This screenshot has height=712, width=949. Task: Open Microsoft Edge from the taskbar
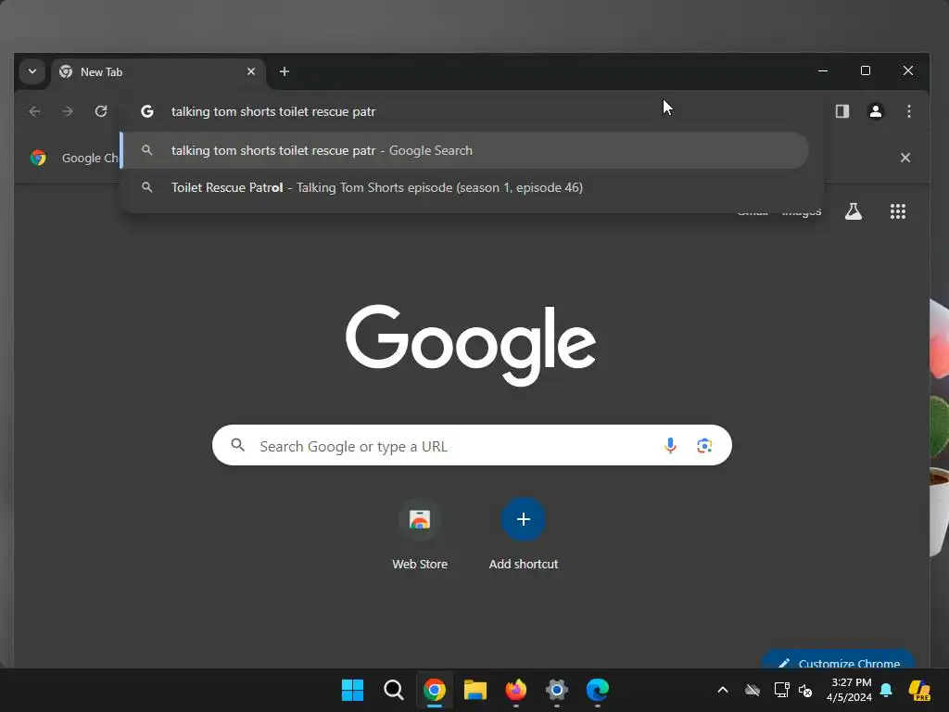point(598,690)
